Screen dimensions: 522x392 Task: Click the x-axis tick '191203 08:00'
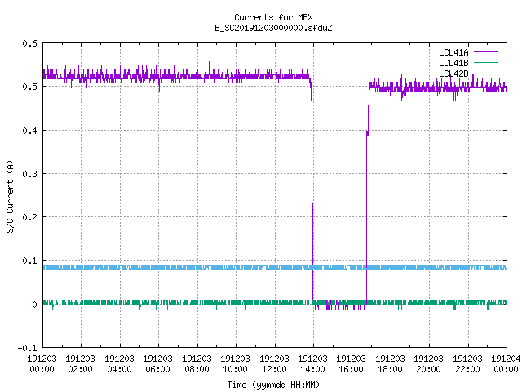point(197,364)
